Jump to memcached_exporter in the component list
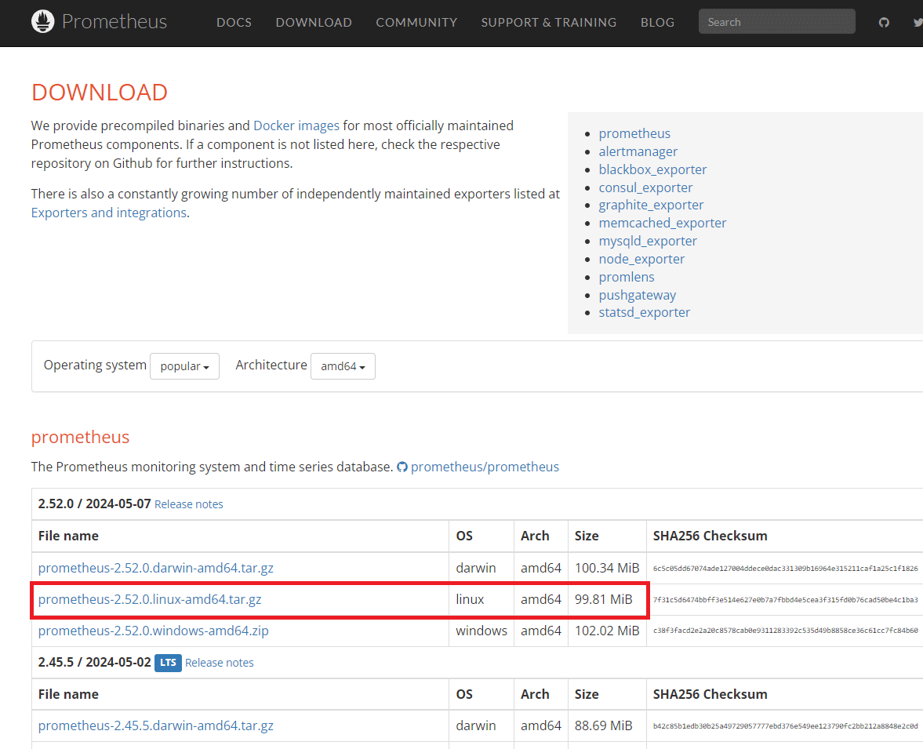This screenshot has height=749, width=923. 663,224
